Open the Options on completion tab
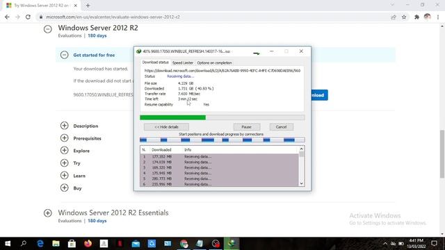This screenshot has width=445, height=250. 214,62
